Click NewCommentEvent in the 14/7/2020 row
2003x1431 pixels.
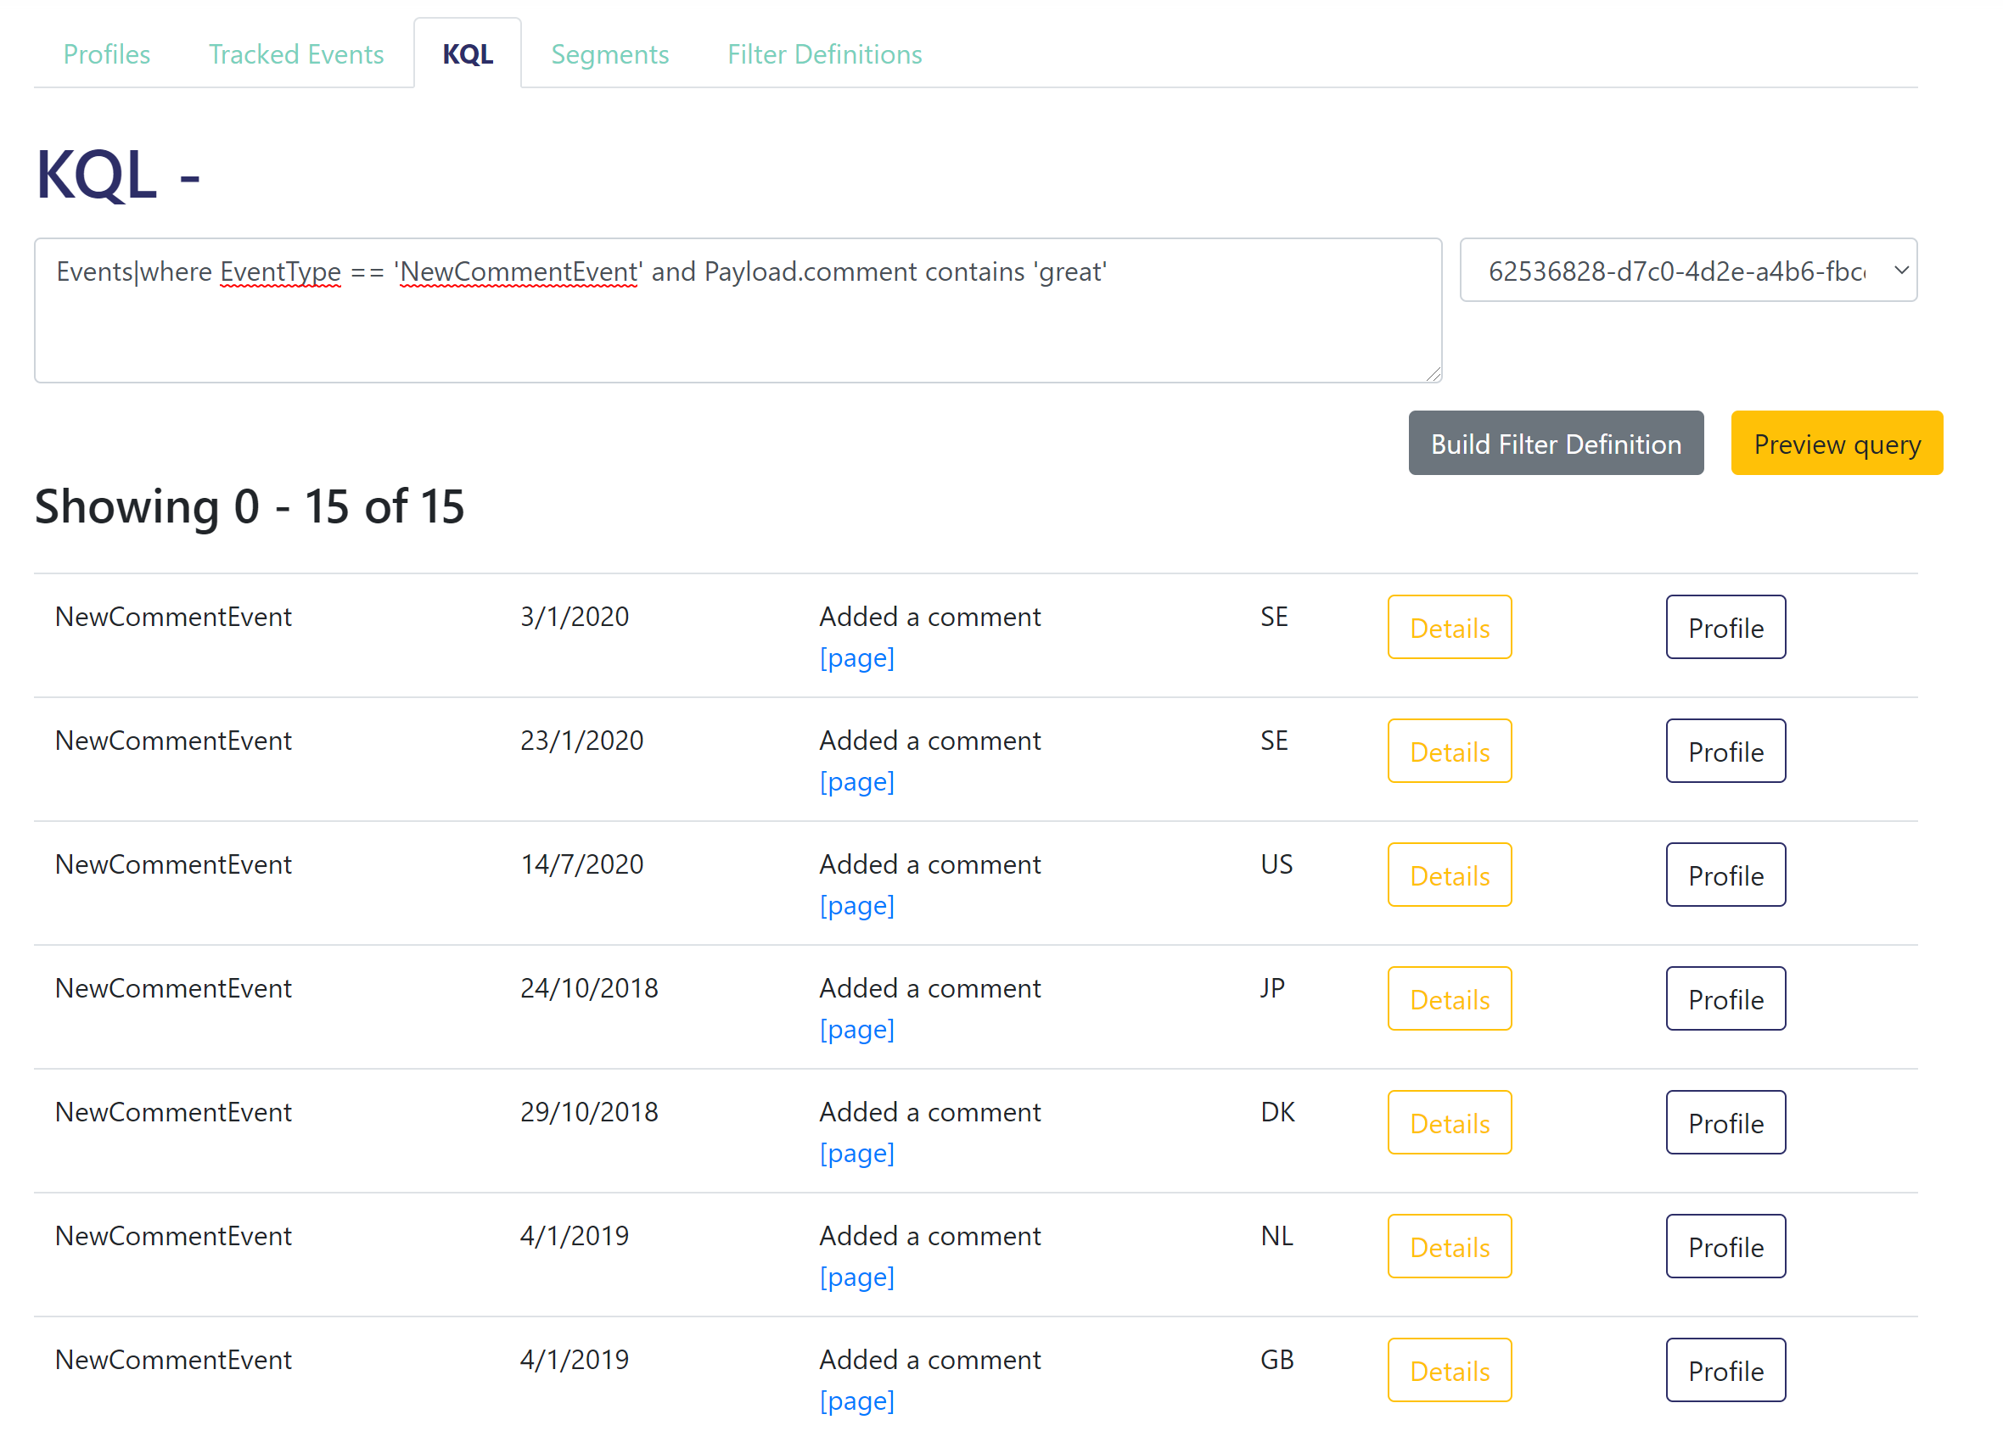point(173,864)
